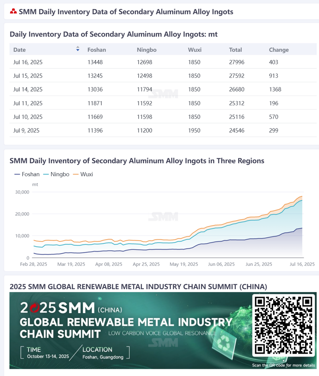This screenshot has width=319, height=376.
Task: Click Foshan value 13448
Action: [95, 62]
